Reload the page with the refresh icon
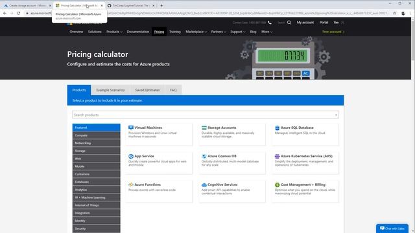415x233 pixels. point(19,13)
